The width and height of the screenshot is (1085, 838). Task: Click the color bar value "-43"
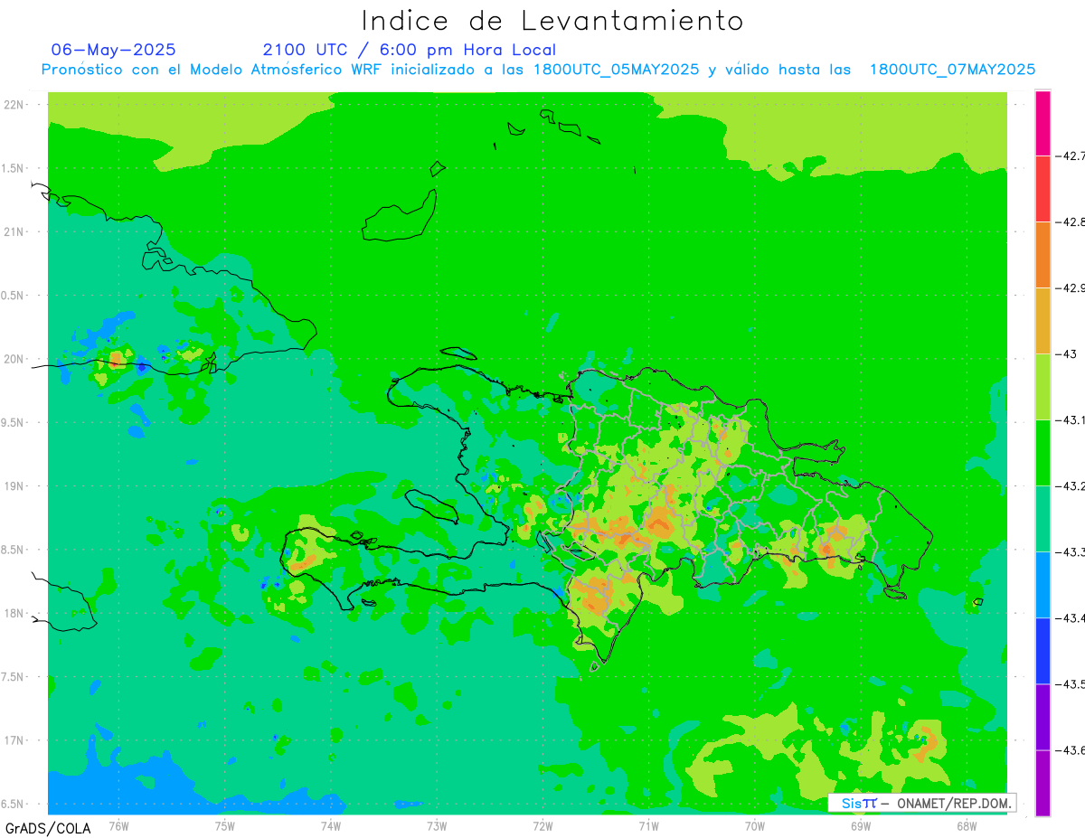coord(1067,354)
